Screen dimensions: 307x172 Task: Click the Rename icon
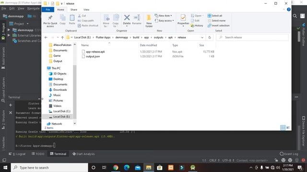(x=137, y=18)
